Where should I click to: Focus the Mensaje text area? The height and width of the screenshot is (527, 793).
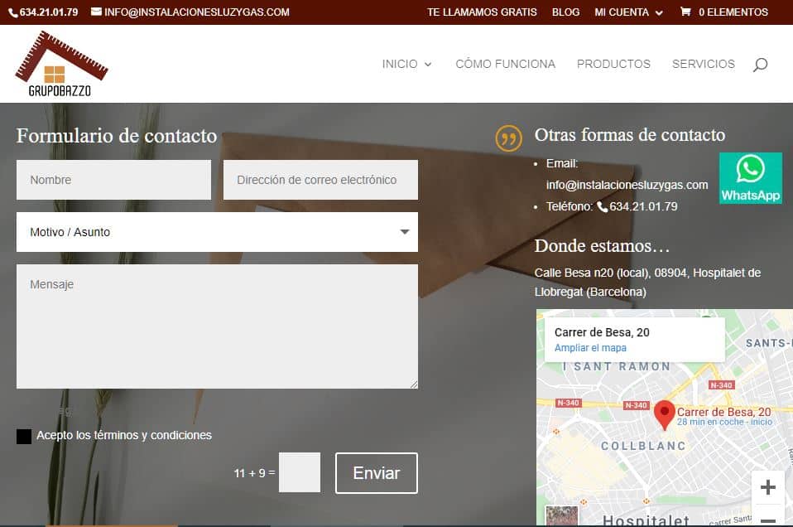click(x=217, y=326)
